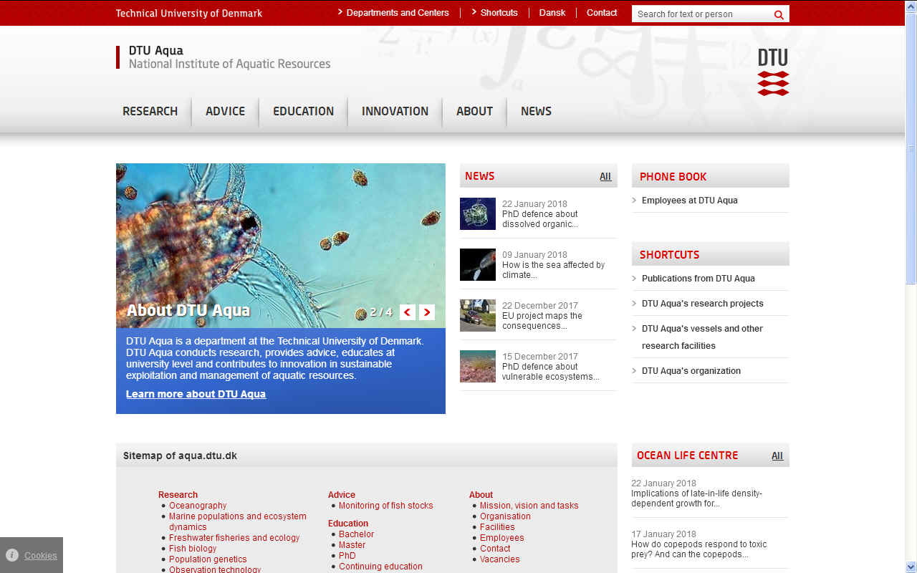Open Research heading in sitemap
The height and width of the screenshot is (573, 917).
tap(178, 495)
